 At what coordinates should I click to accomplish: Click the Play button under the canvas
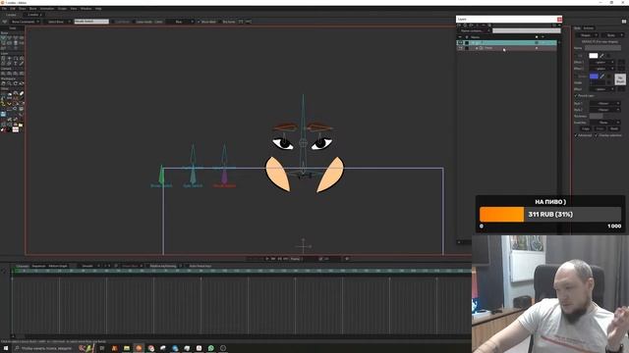coord(267,259)
